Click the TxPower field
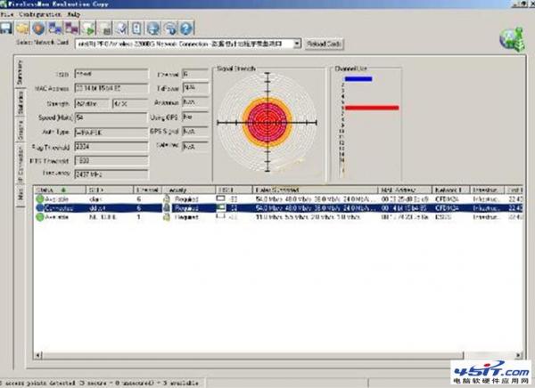Viewport: 535px width, 388px height. (x=195, y=88)
